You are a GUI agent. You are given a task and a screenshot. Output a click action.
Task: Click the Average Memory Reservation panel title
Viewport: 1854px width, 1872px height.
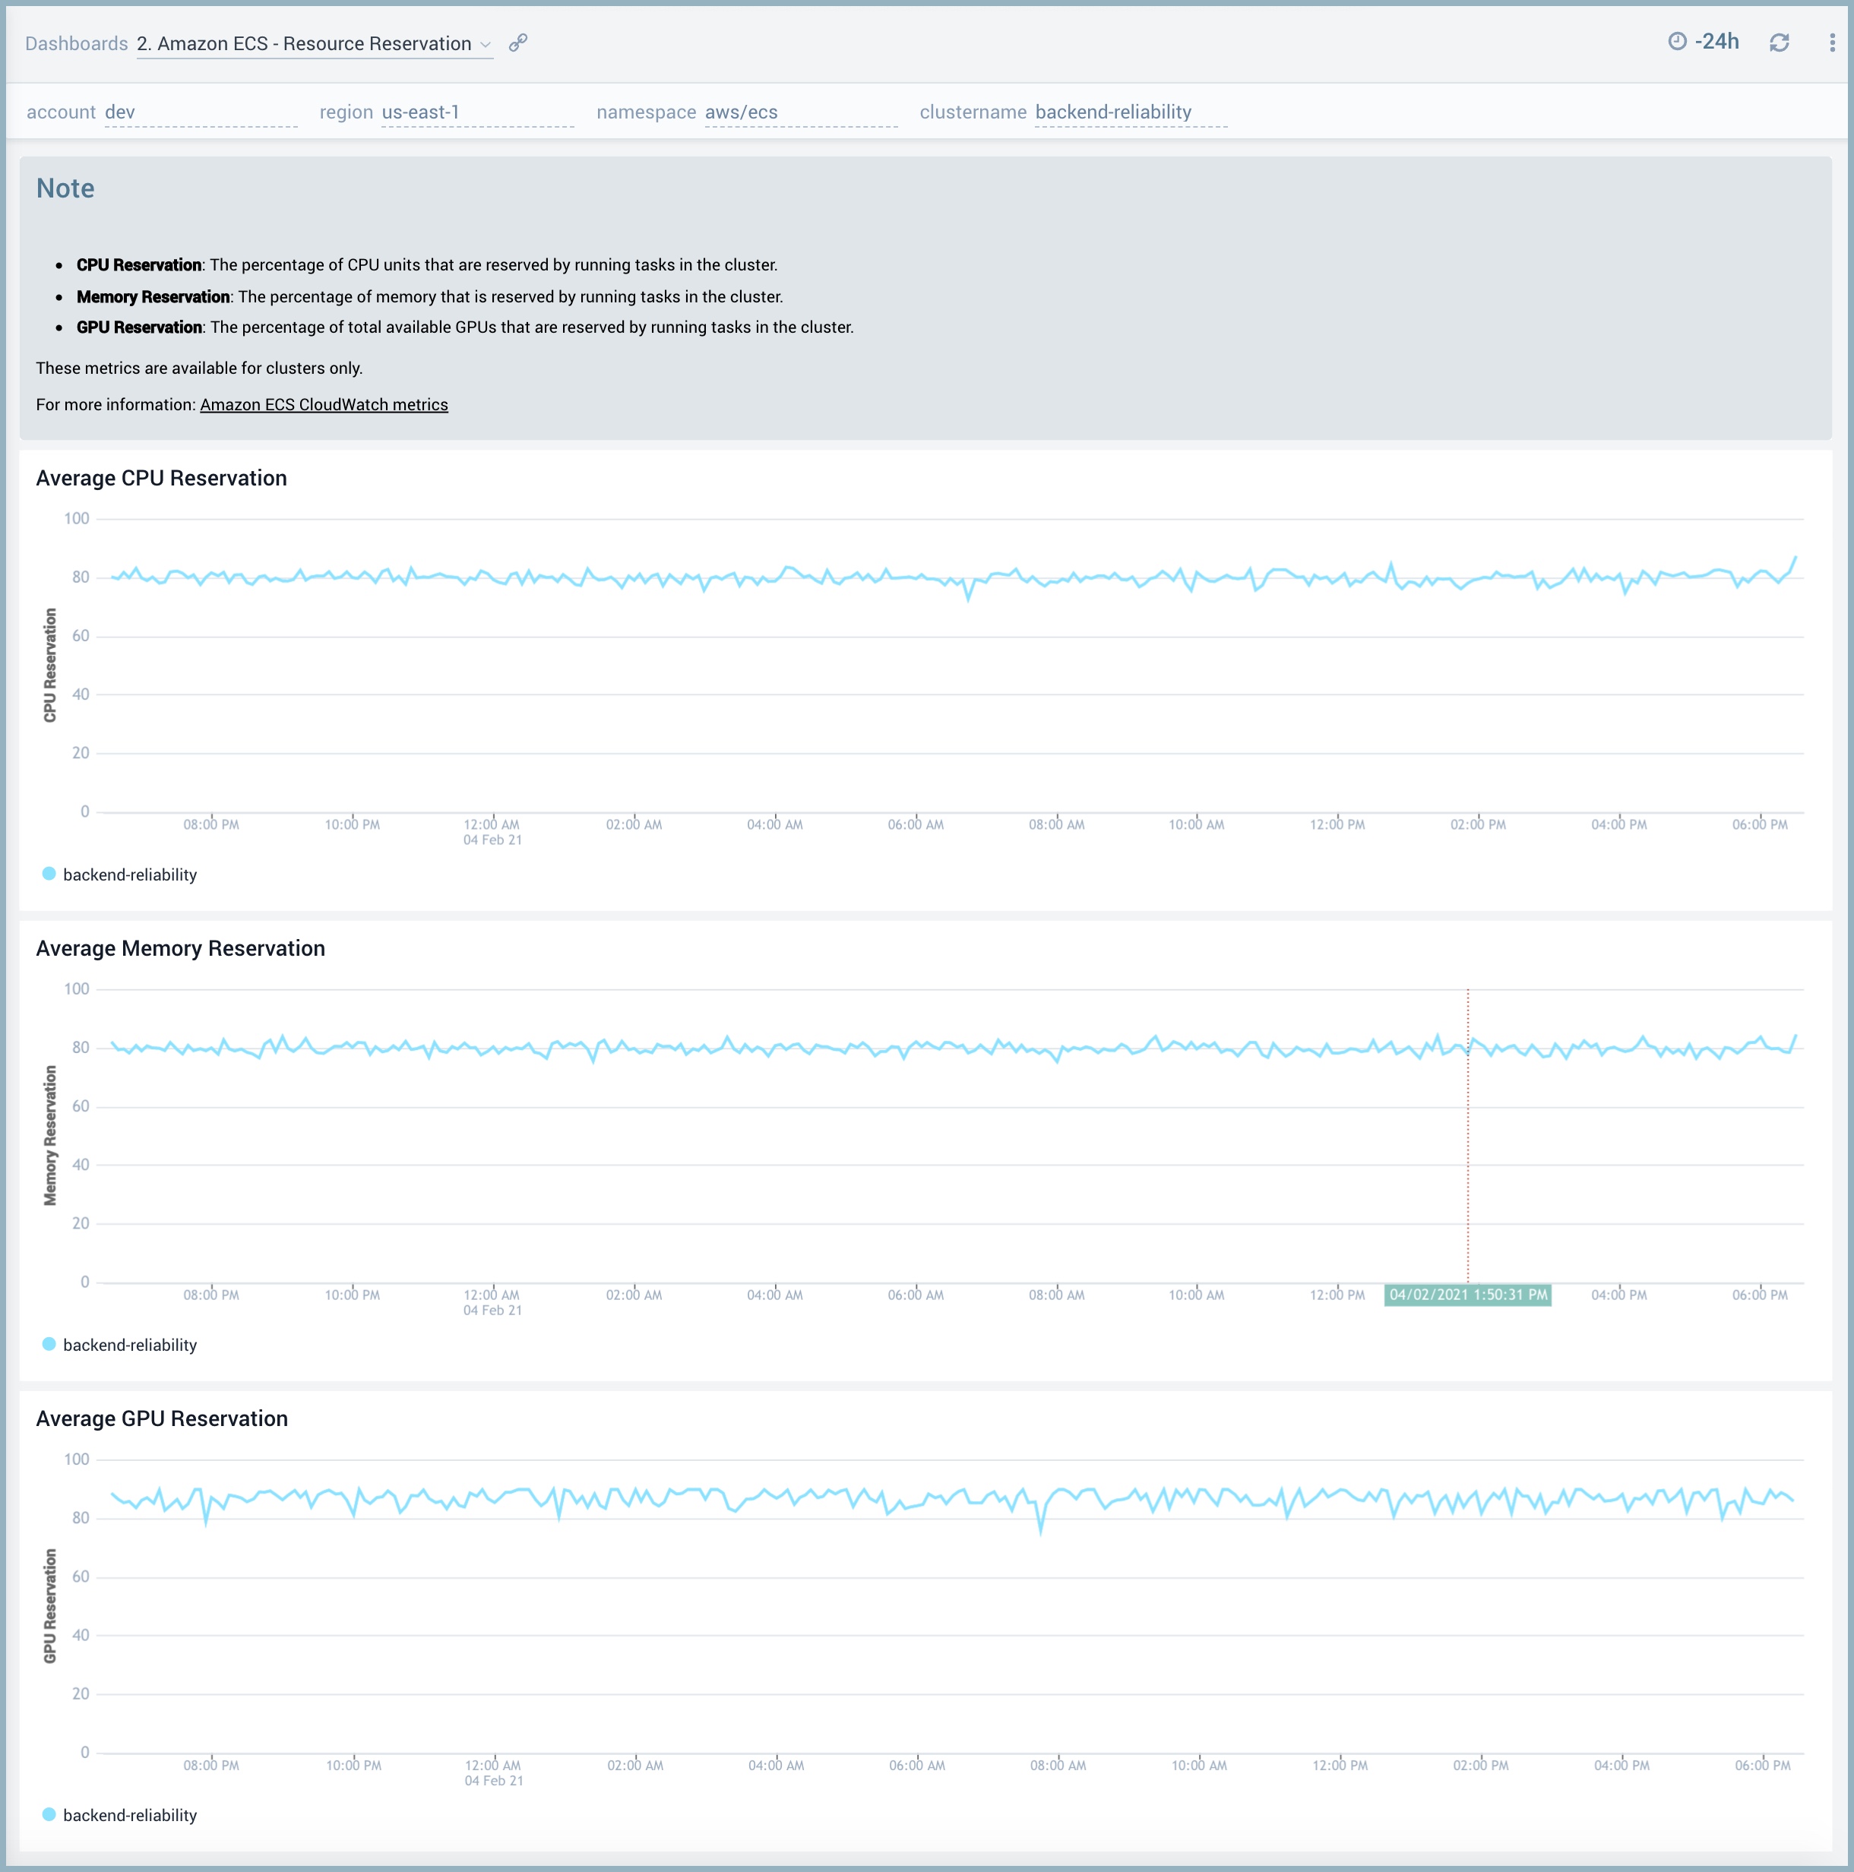point(180,947)
